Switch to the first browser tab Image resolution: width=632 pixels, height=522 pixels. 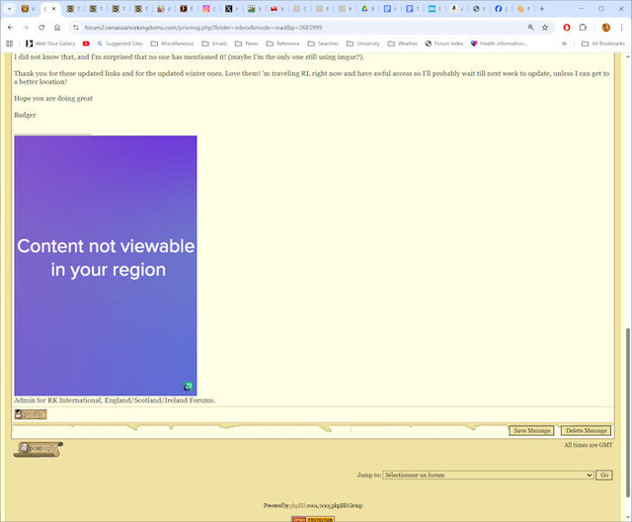pyautogui.click(x=25, y=9)
